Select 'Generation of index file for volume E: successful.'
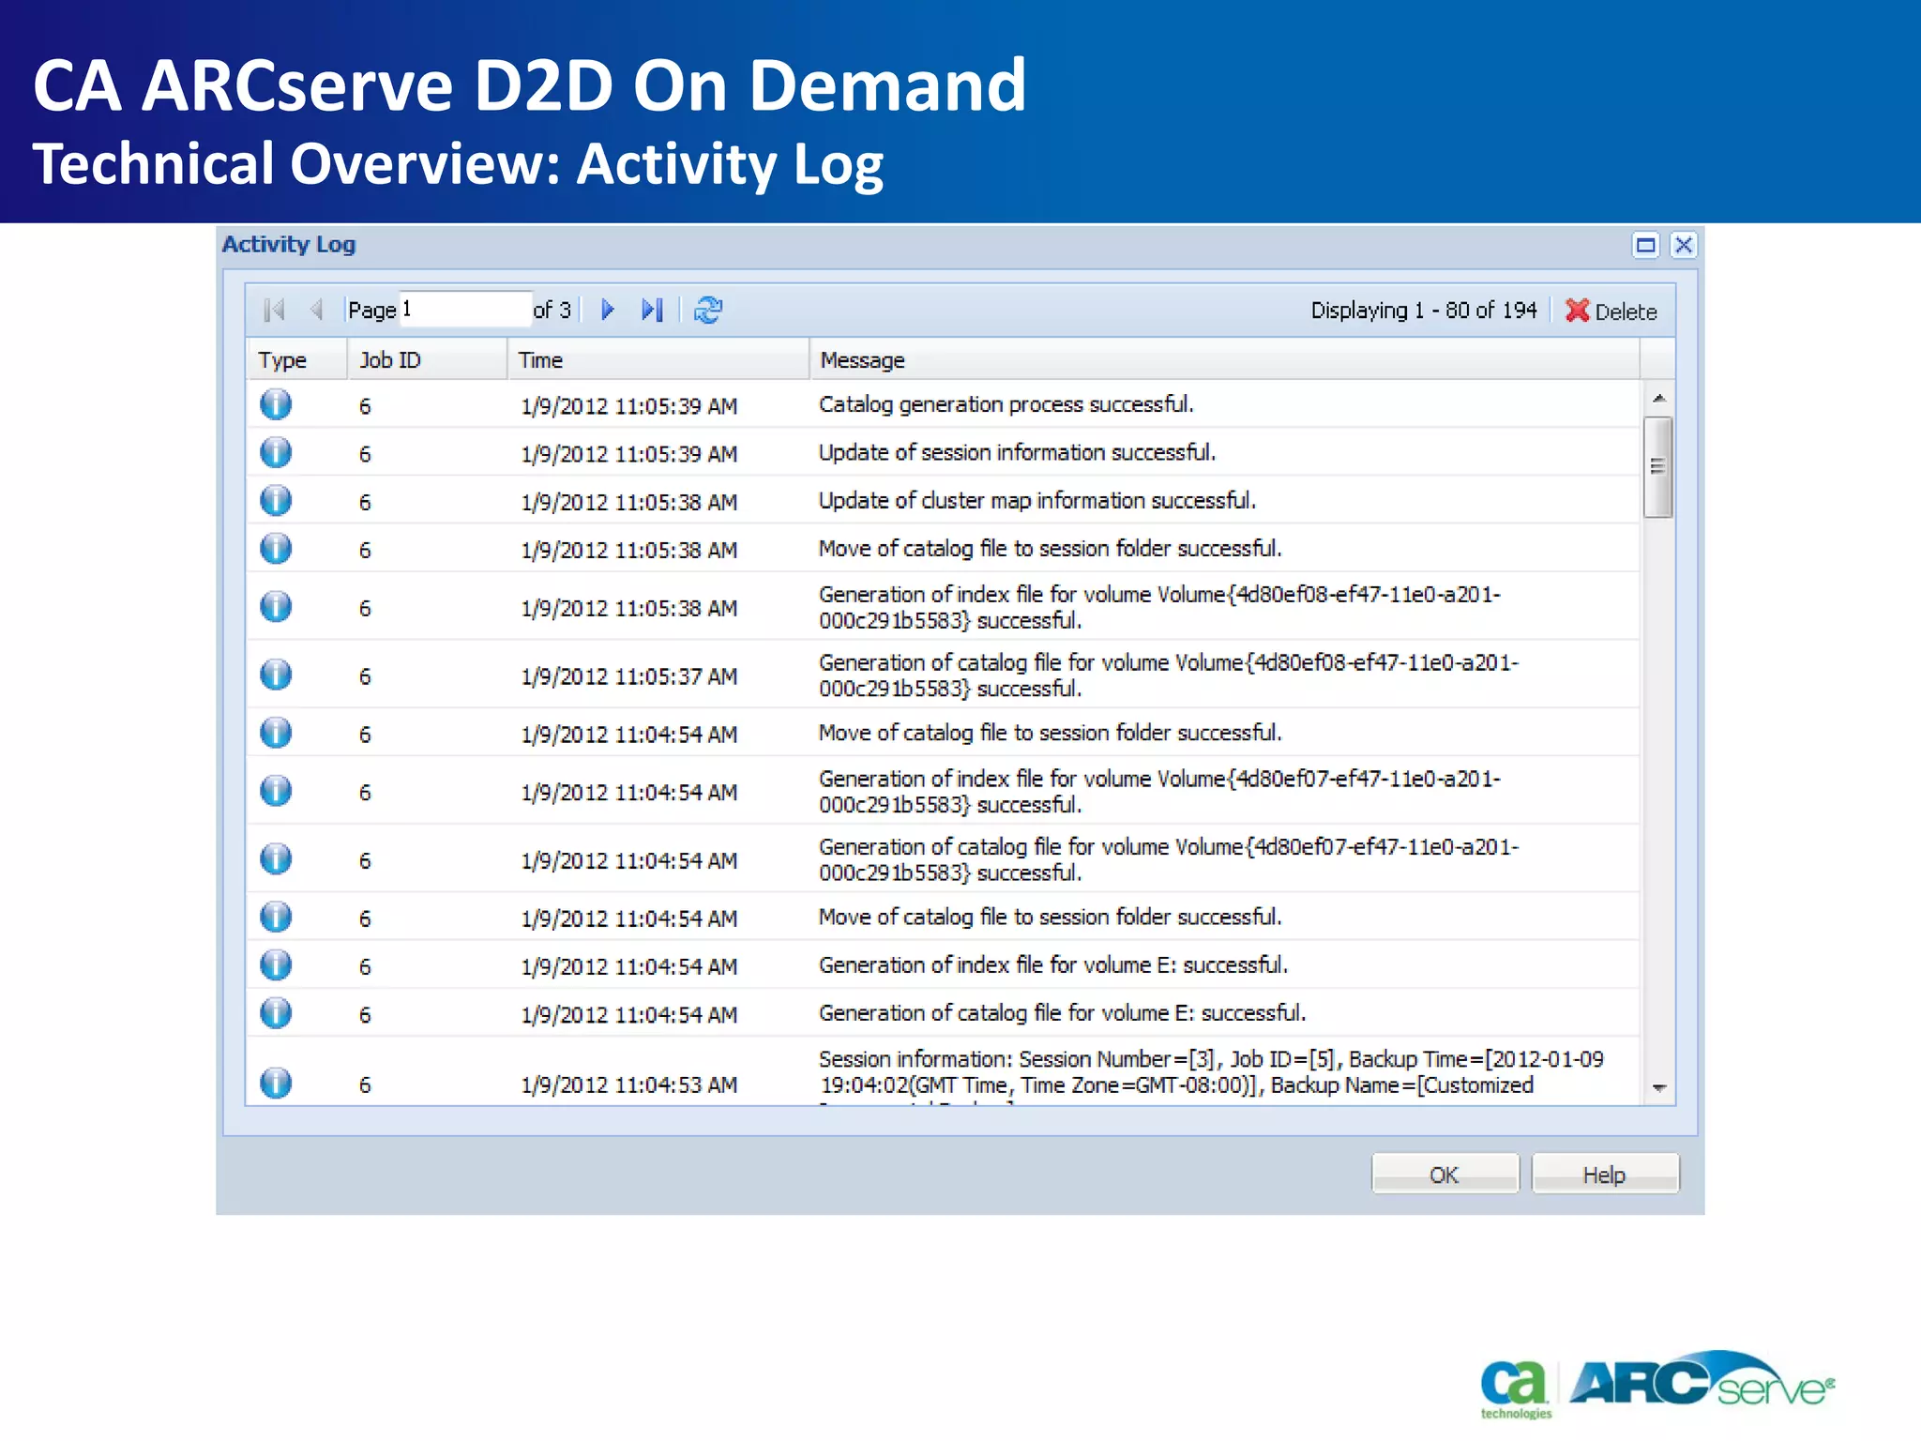The width and height of the screenshot is (1921, 1441). tap(1052, 964)
